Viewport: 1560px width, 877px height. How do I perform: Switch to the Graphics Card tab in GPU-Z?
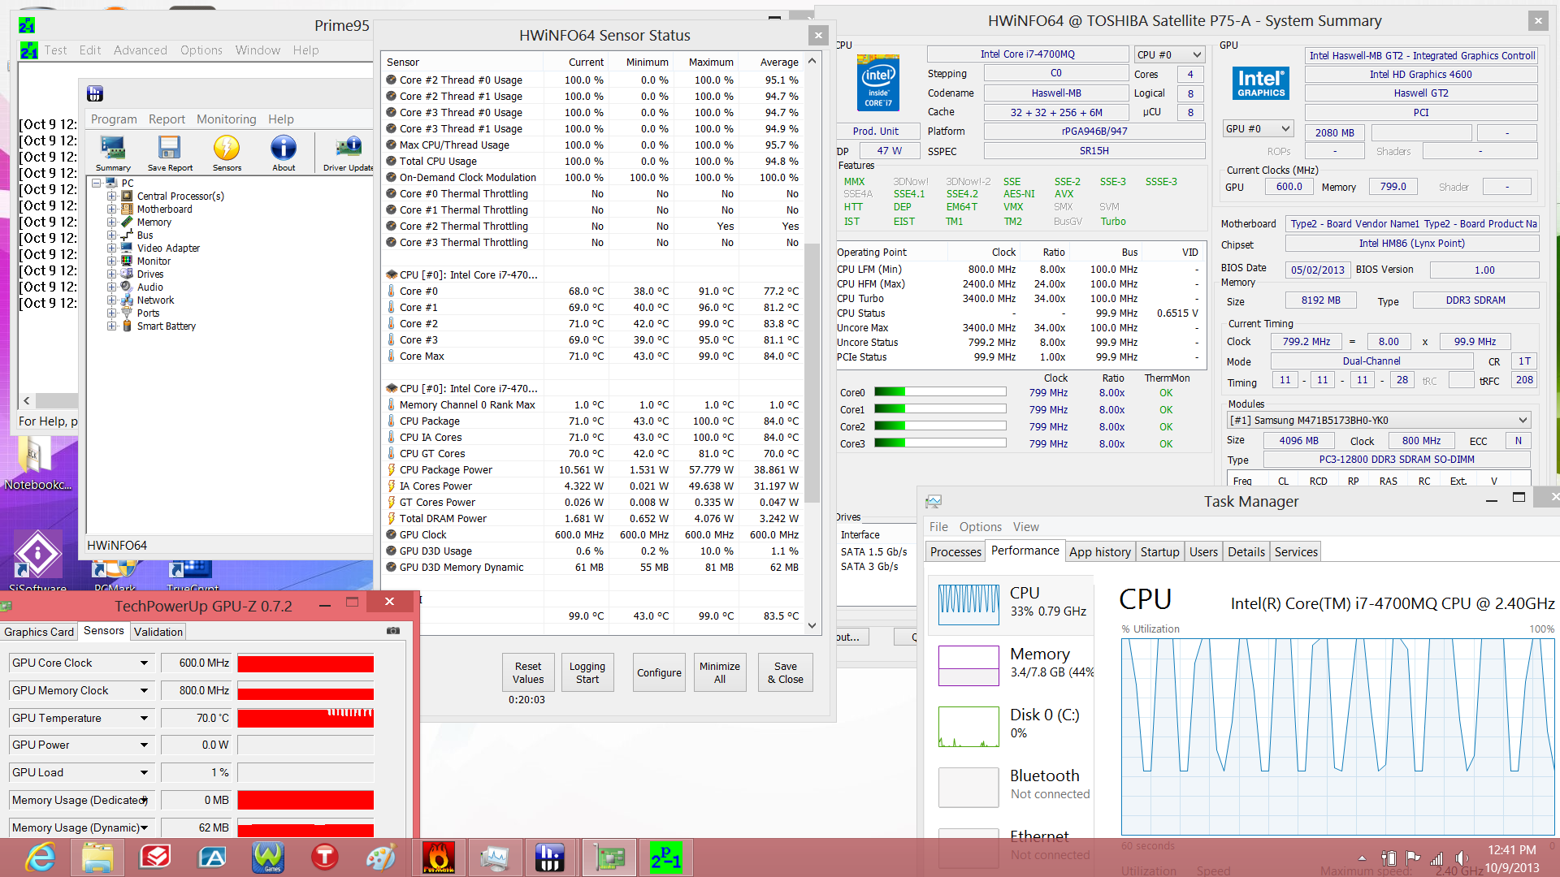39,632
